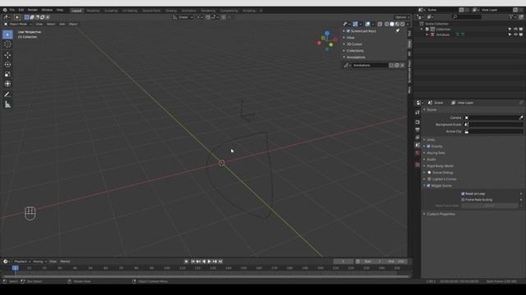The height and width of the screenshot is (295, 526).
Task: Switch to the Layout workspace tab
Action: click(x=76, y=11)
